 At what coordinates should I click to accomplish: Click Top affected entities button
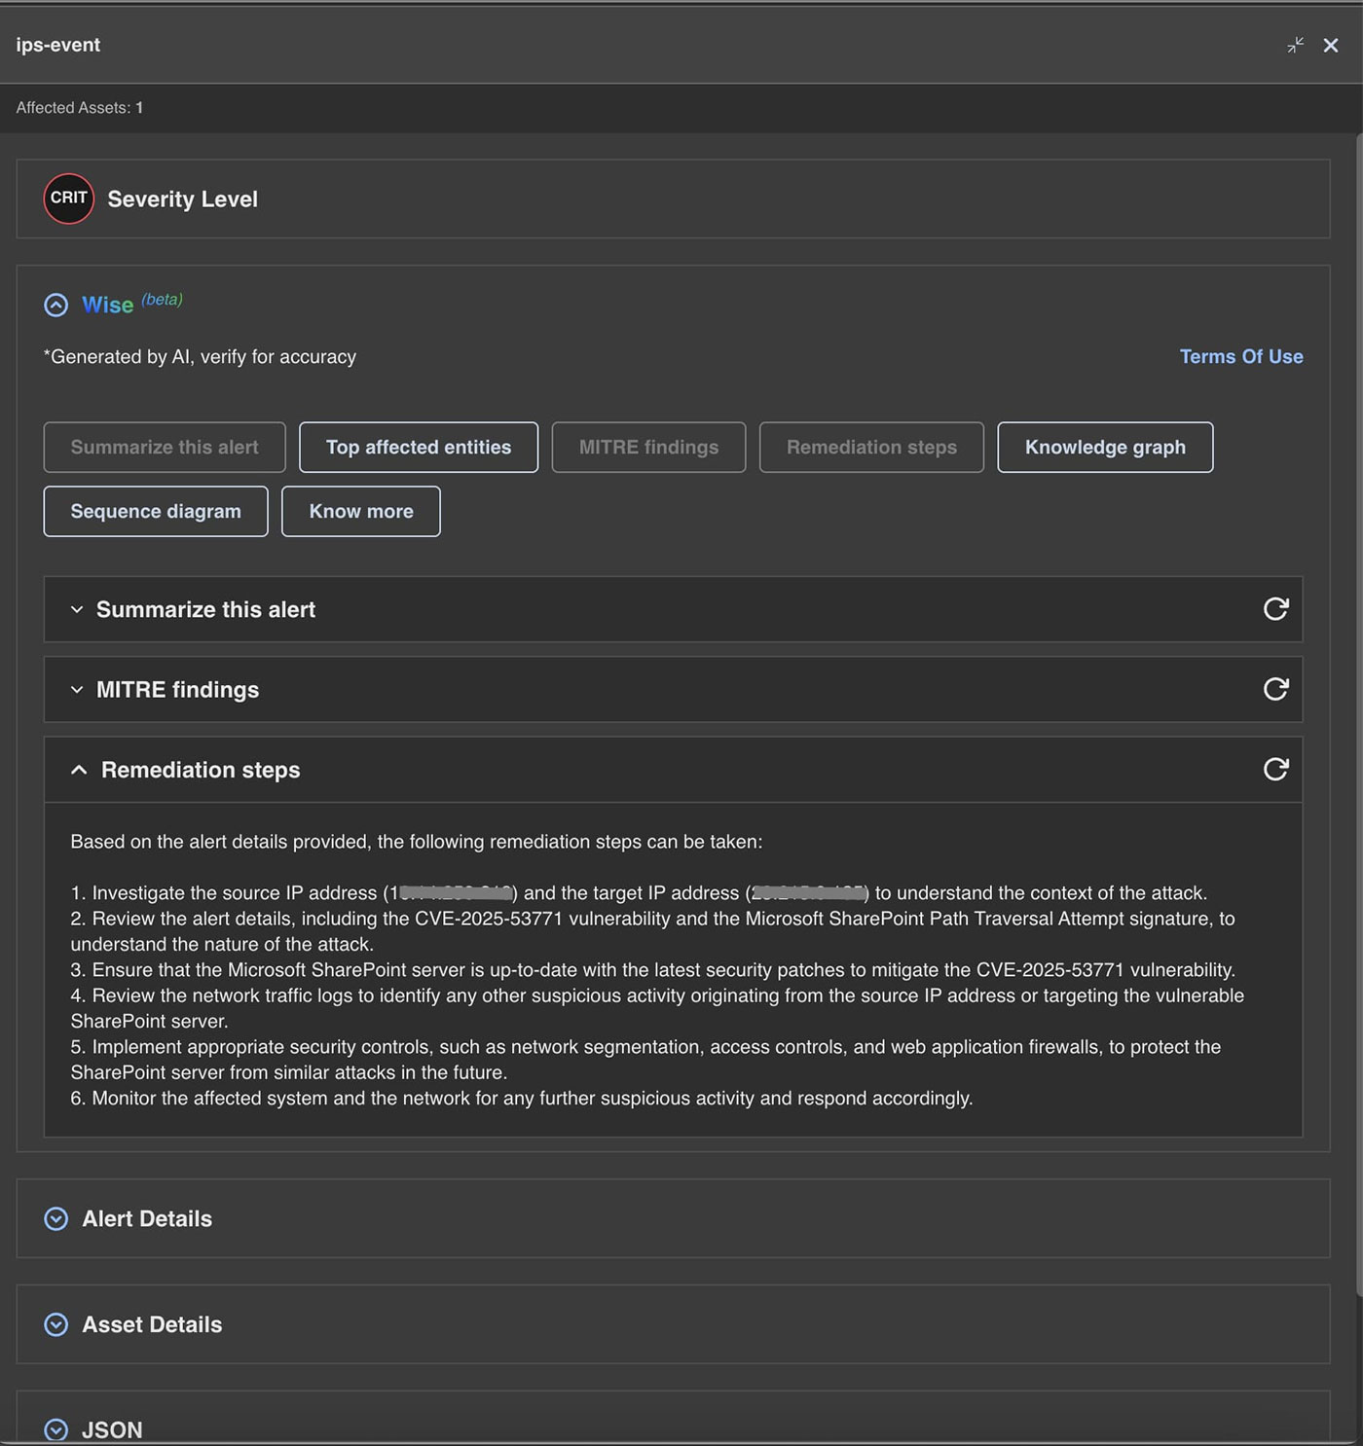pyautogui.click(x=419, y=447)
